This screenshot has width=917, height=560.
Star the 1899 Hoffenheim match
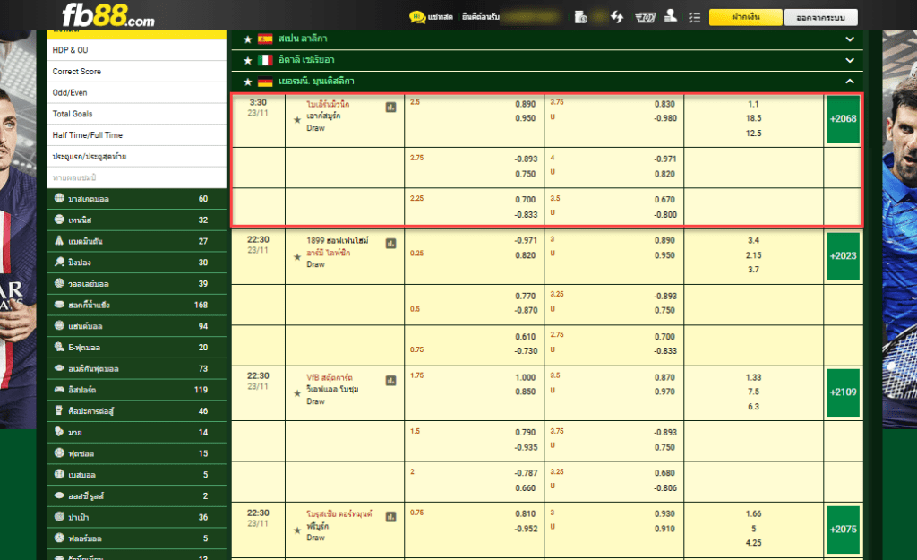click(x=297, y=257)
